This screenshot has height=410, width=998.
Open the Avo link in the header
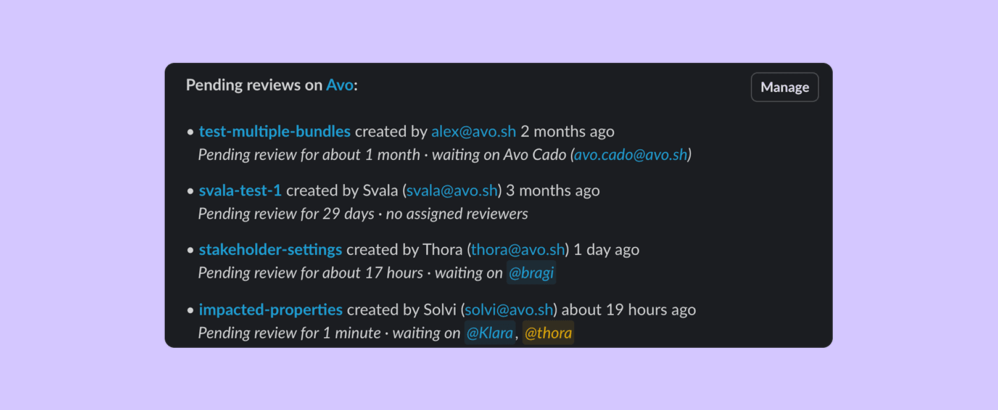coord(339,85)
